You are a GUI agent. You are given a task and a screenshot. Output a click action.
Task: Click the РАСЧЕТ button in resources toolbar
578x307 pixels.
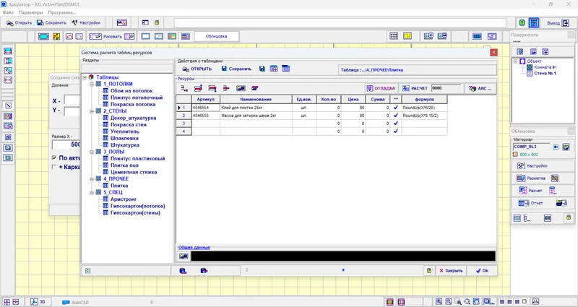point(415,88)
